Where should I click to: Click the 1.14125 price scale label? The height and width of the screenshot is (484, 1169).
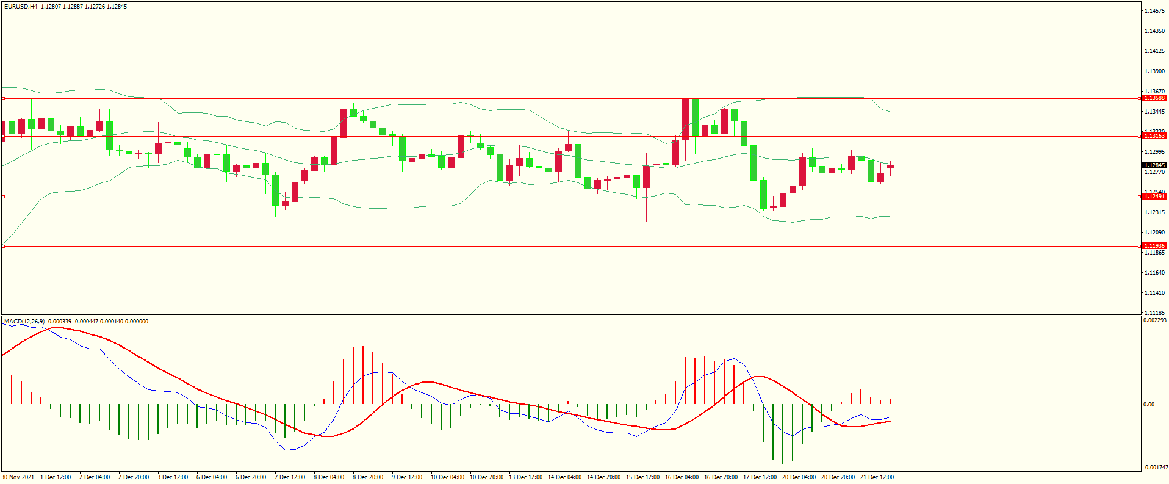click(1154, 51)
